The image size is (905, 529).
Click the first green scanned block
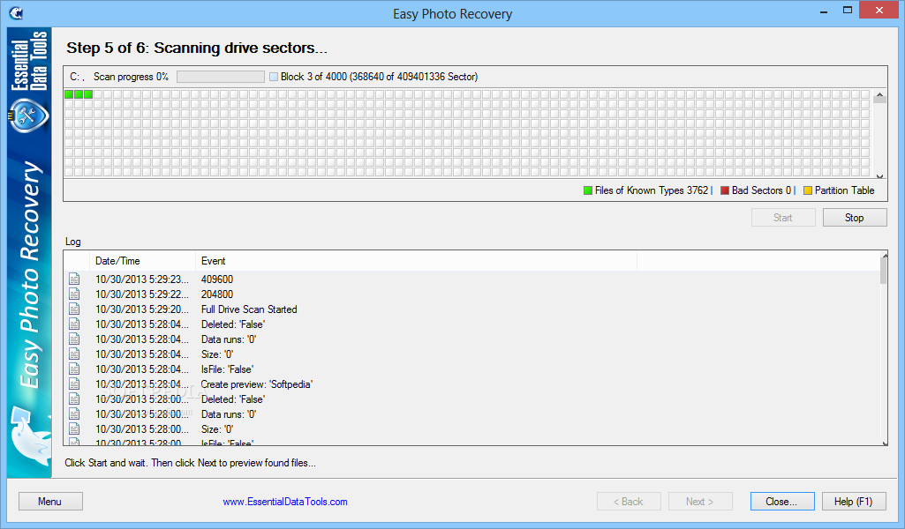pos(69,94)
